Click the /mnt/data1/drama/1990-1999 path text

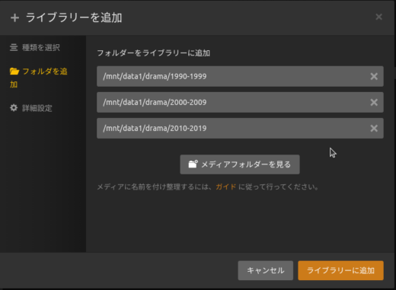(155, 76)
